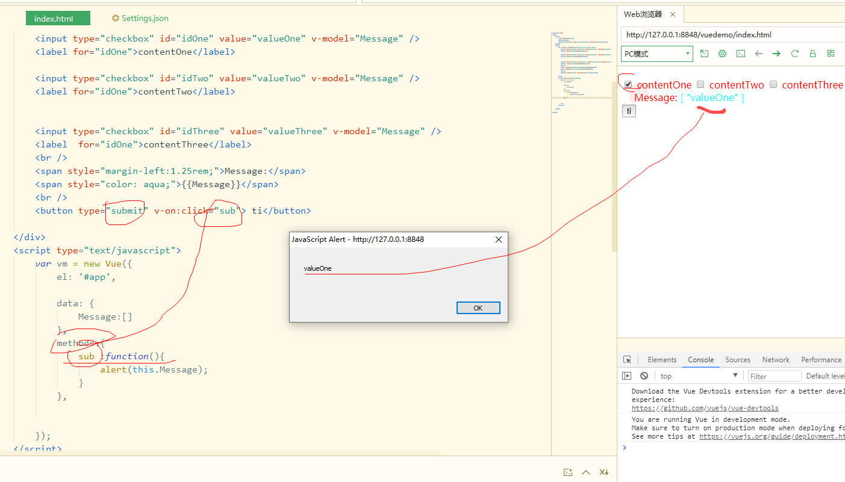Switch to the Settings.json editor tab
The width and height of the screenshot is (845, 482).
[x=140, y=19]
